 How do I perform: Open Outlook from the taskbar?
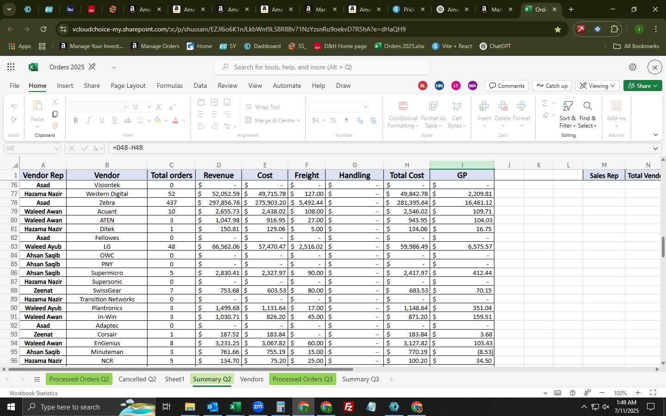pyautogui.click(x=212, y=407)
